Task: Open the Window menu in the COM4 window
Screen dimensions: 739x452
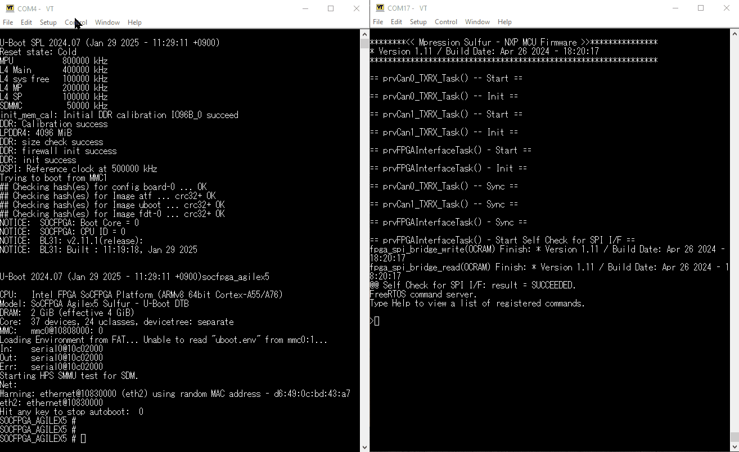Action: coord(107,22)
